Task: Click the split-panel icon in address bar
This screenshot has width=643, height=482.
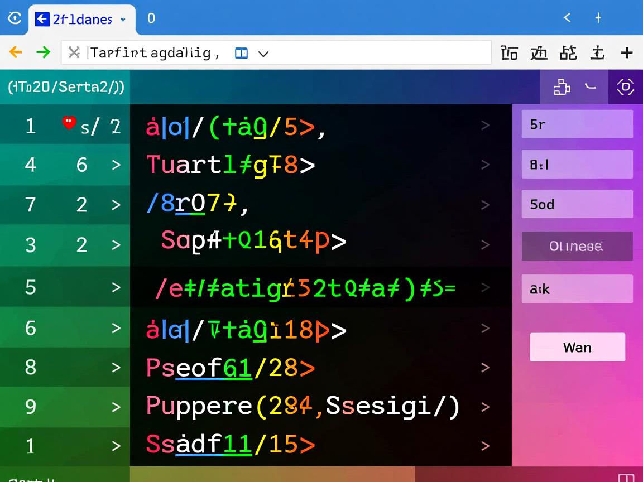Action: tap(241, 54)
